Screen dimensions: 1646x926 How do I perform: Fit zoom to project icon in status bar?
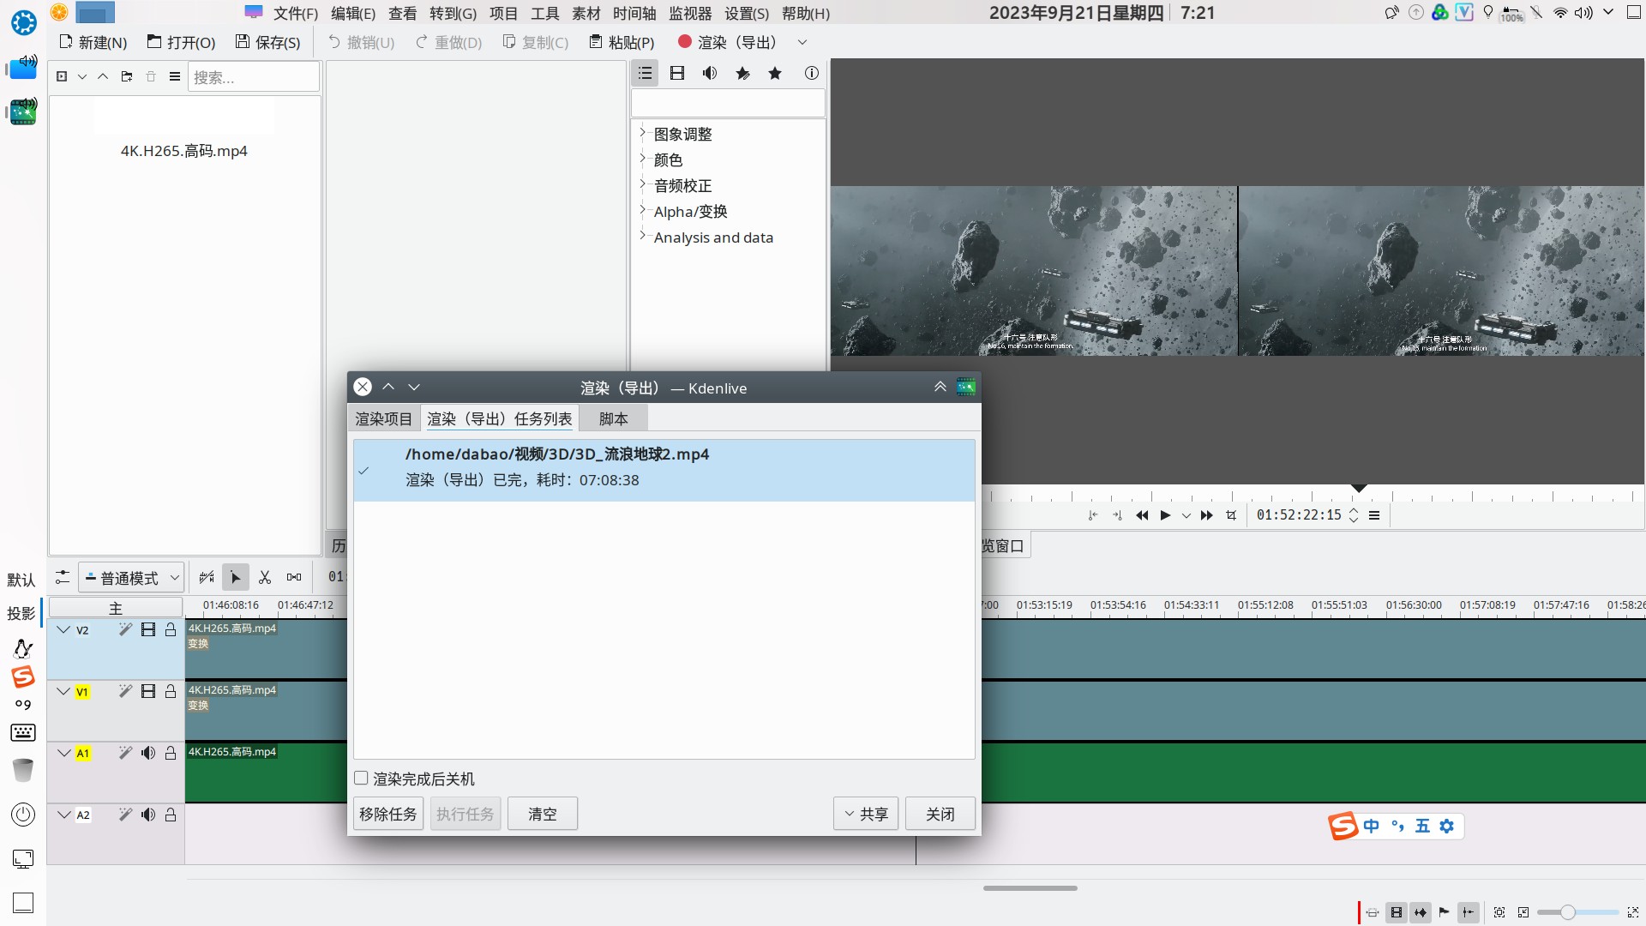point(1499,912)
